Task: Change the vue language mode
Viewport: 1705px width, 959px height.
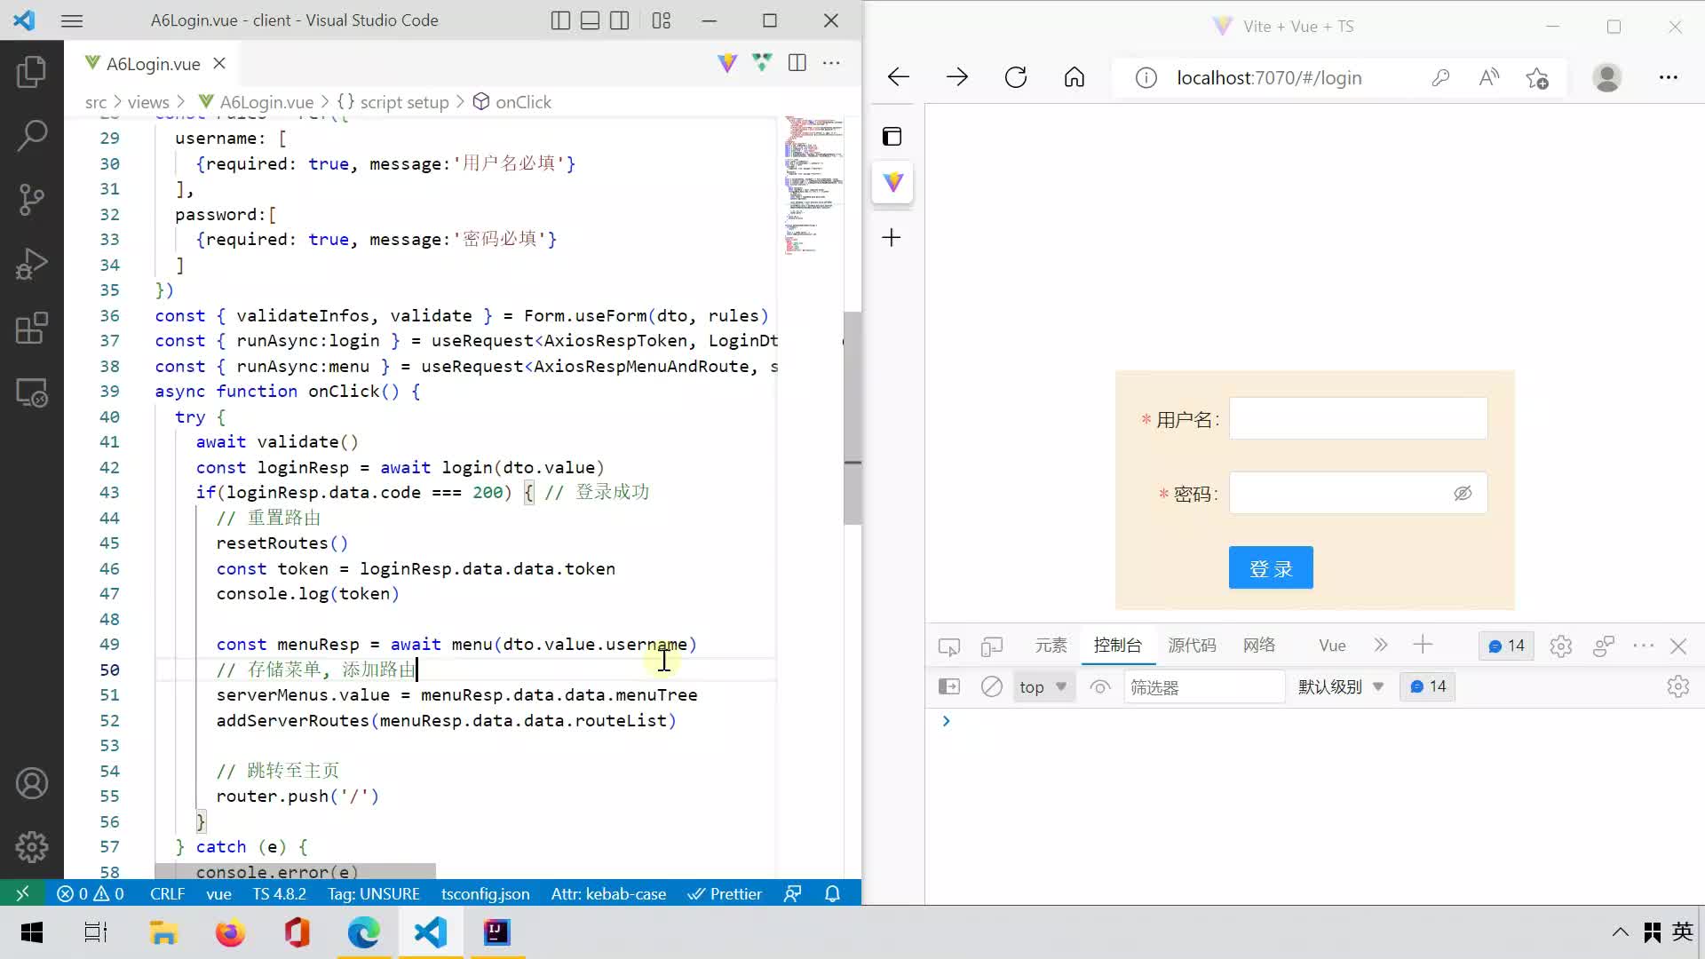Action: pos(218,893)
